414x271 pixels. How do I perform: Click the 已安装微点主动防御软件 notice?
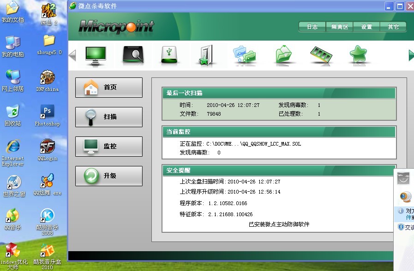pos(279,224)
